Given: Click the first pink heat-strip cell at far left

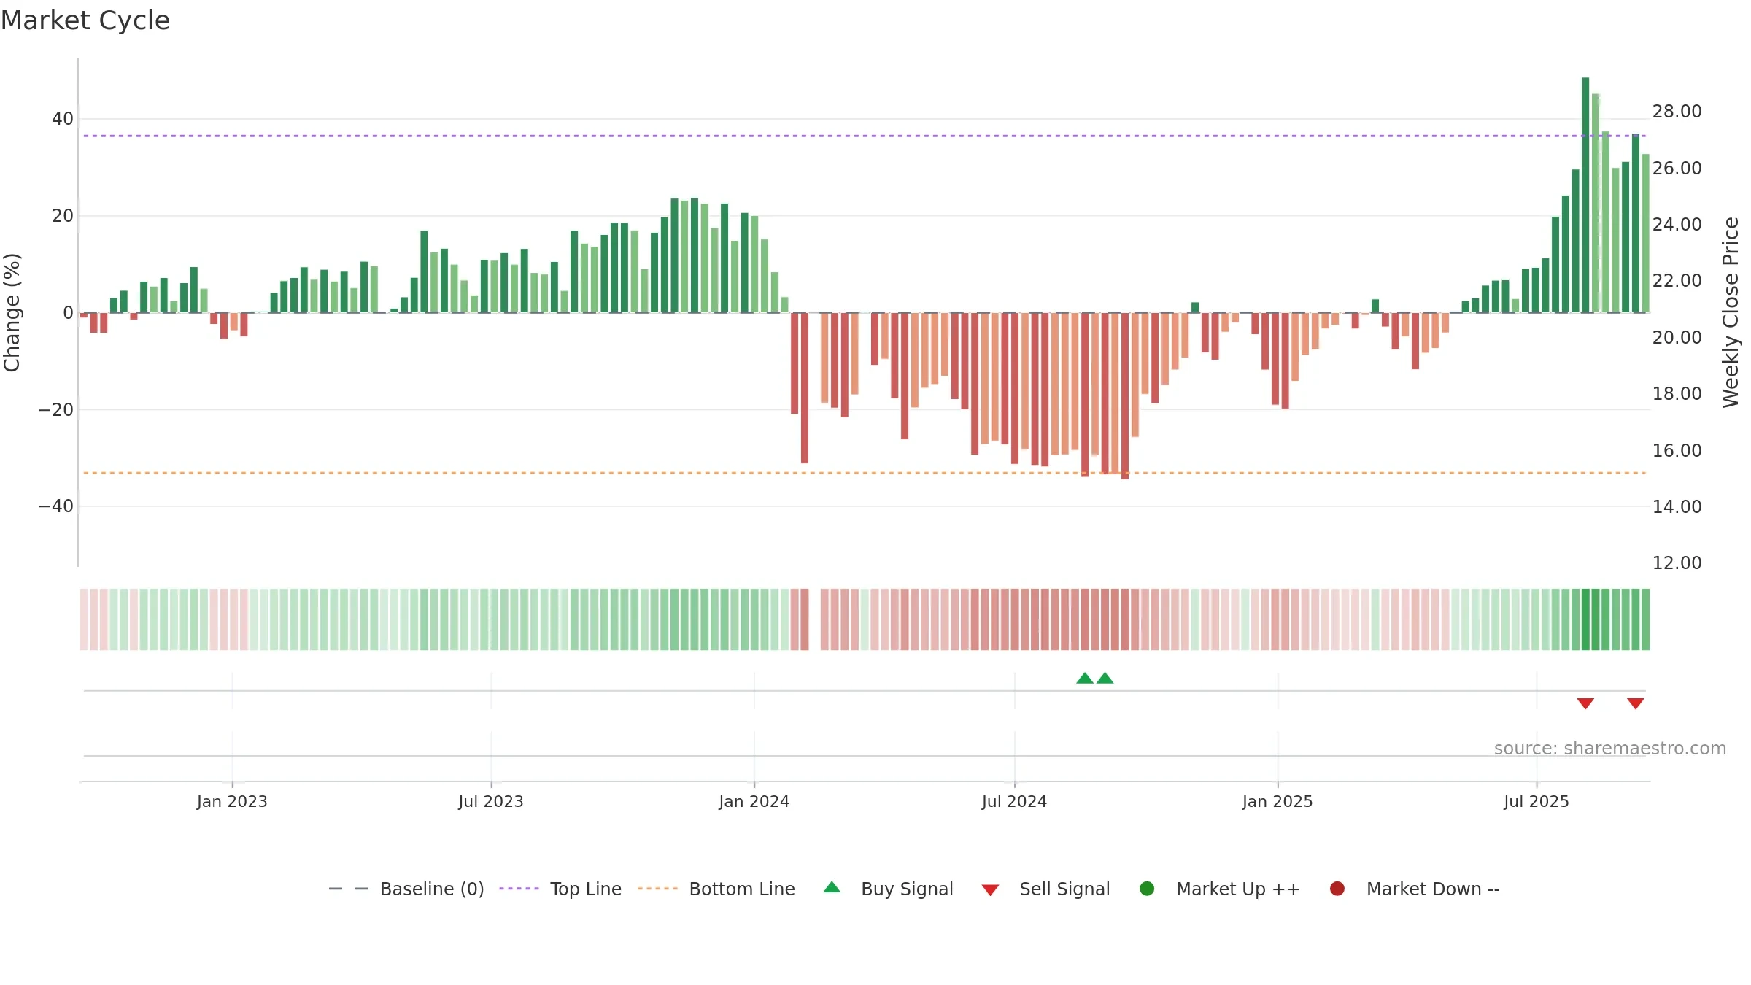Looking at the screenshot, I should pyautogui.click(x=84, y=619).
